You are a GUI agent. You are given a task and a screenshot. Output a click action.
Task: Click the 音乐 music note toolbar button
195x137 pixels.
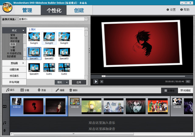point(10,90)
